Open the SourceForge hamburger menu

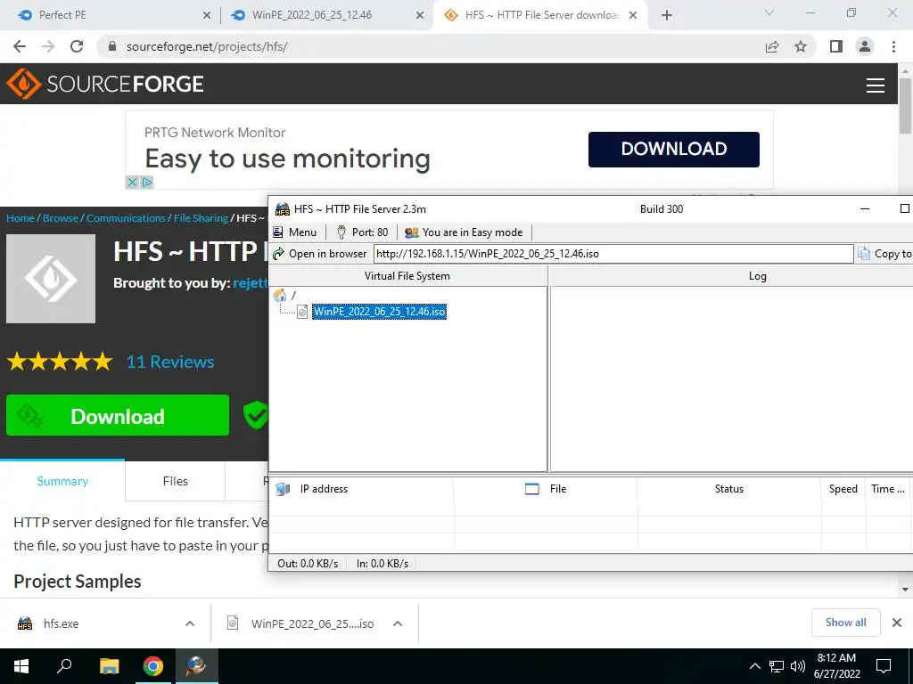click(x=876, y=85)
